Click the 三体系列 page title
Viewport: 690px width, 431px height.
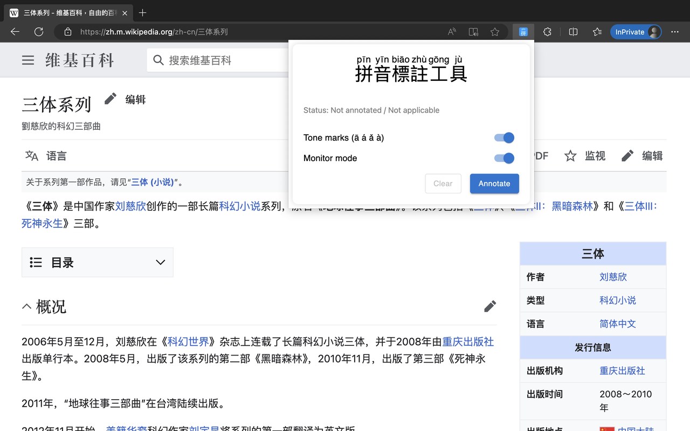coord(57,104)
